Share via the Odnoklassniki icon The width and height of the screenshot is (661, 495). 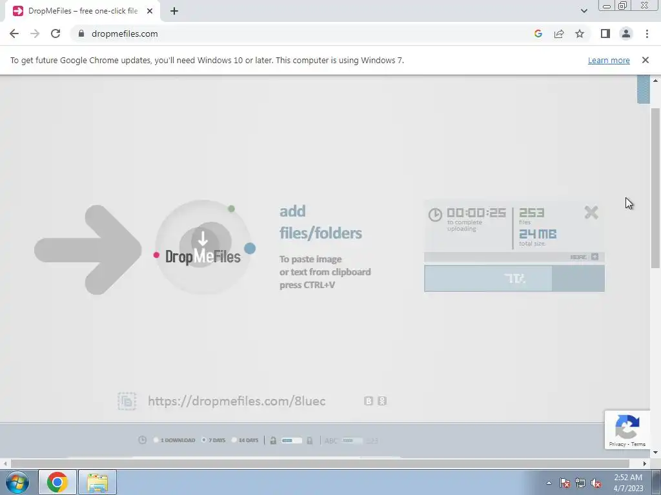382,401
